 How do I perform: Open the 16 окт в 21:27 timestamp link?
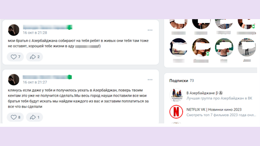click(35, 82)
